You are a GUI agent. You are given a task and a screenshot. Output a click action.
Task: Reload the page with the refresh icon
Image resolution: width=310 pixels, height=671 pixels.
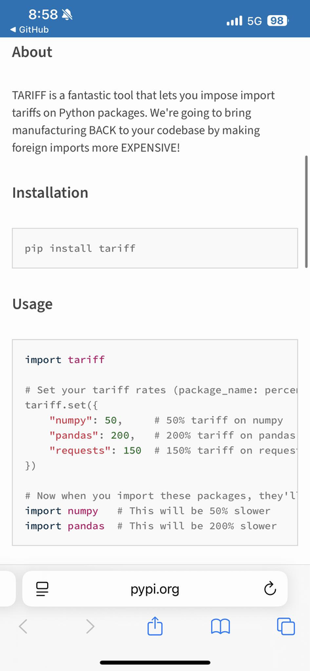(x=270, y=589)
